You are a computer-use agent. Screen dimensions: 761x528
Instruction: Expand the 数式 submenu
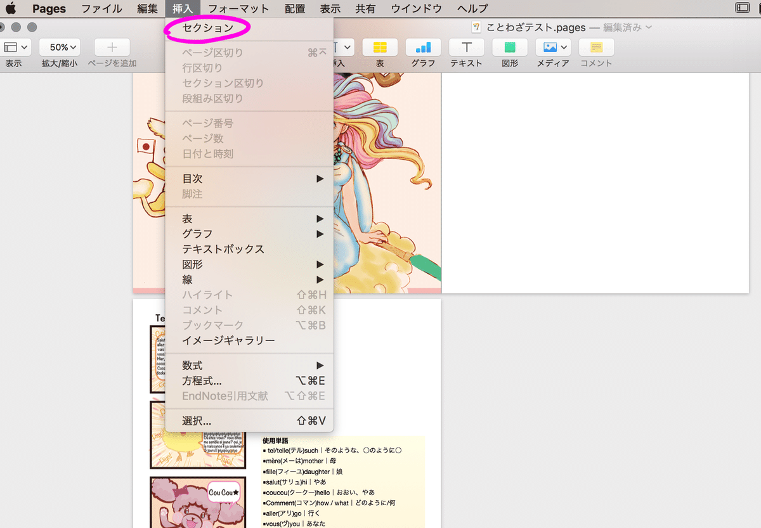(249, 365)
